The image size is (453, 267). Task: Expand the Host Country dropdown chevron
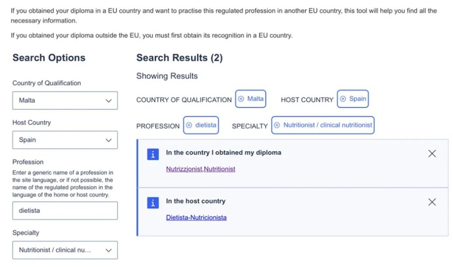tap(109, 140)
